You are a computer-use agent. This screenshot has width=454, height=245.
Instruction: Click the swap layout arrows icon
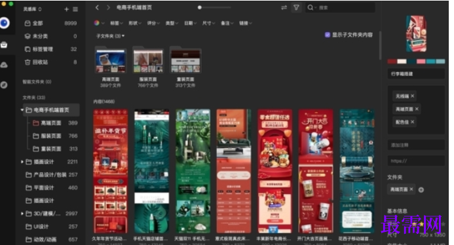[284, 7]
